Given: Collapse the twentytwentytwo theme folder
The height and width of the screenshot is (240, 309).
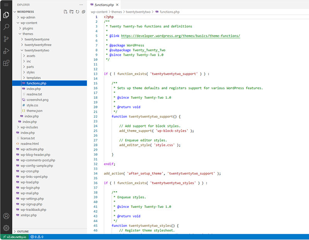Looking at the screenshot, I should tap(37, 50).
